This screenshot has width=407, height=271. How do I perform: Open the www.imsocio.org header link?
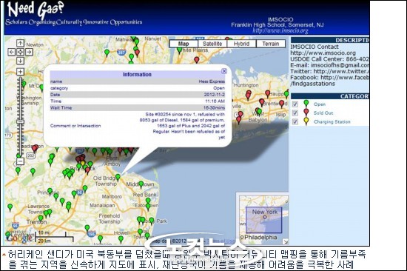click(280, 30)
